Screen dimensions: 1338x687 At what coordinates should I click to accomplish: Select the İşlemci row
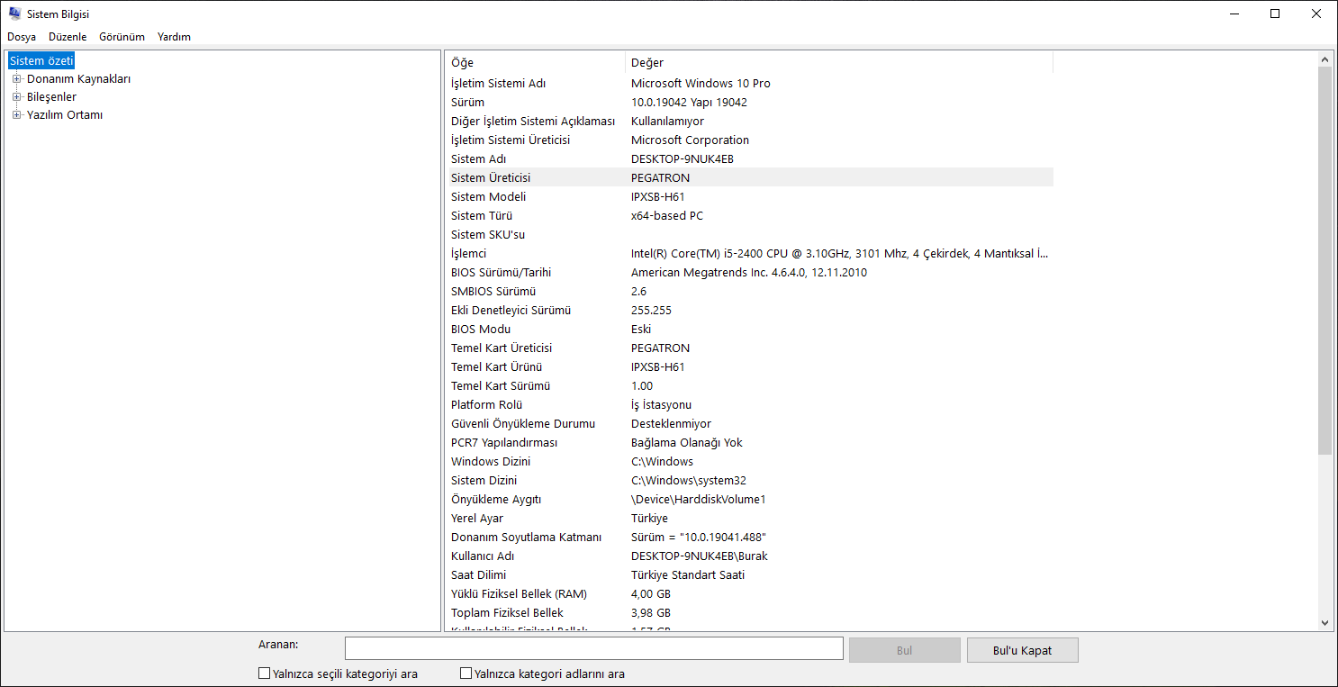coord(751,253)
